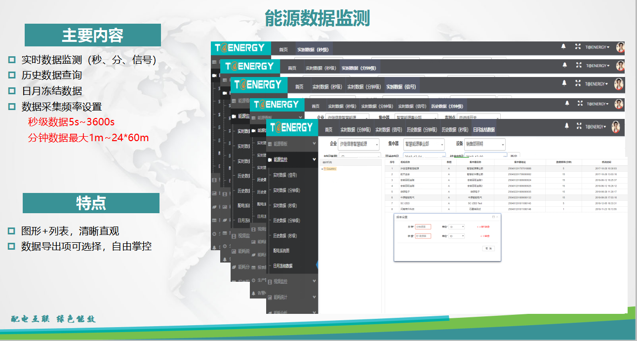
Task: Switch to 日月冻结数据 tab in front window
Action: pyautogui.click(x=483, y=130)
